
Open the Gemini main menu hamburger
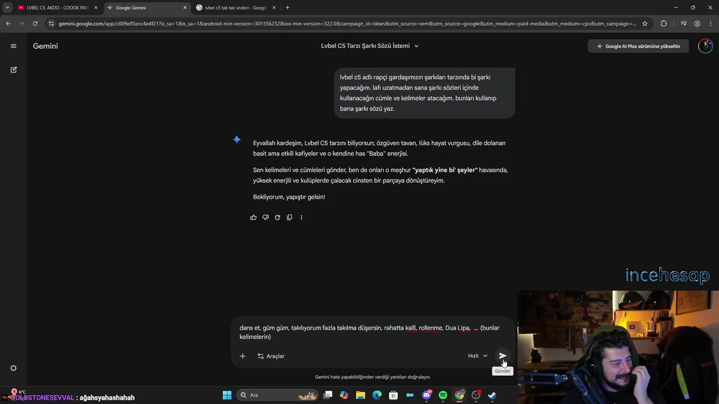pyautogui.click(x=13, y=46)
